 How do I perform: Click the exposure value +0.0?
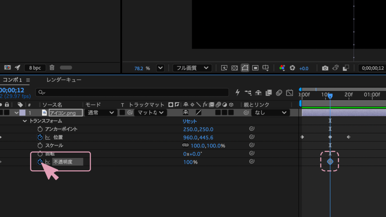[x=303, y=69]
